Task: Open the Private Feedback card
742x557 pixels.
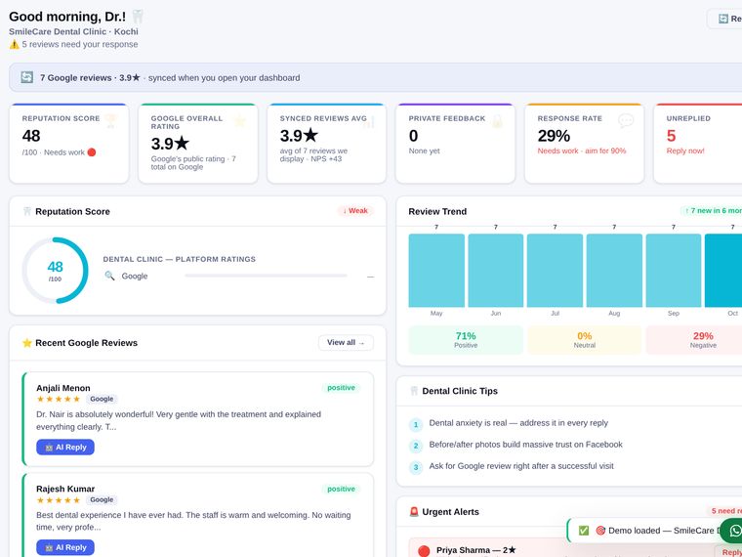Action: 455,144
